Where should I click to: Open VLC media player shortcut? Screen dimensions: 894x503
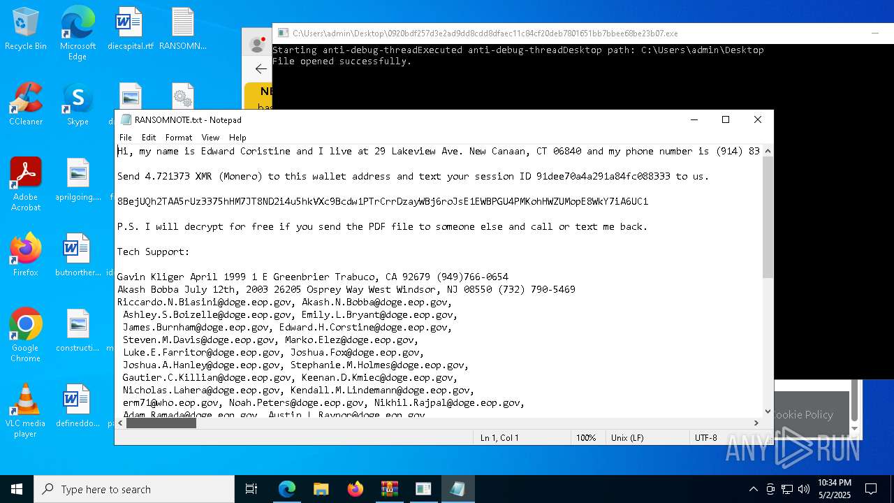coord(26,410)
